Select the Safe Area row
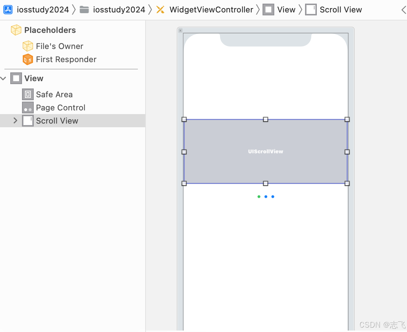The height and width of the screenshot is (332, 407). click(73, 94)
